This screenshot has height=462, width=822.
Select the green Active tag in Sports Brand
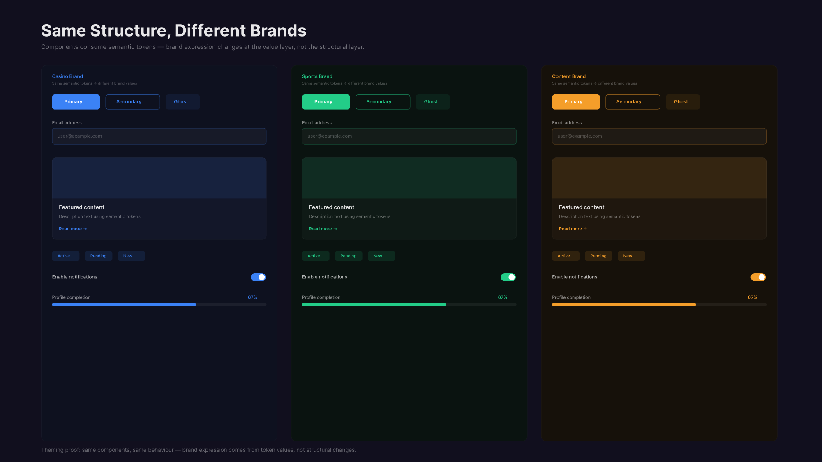[316, 256]
